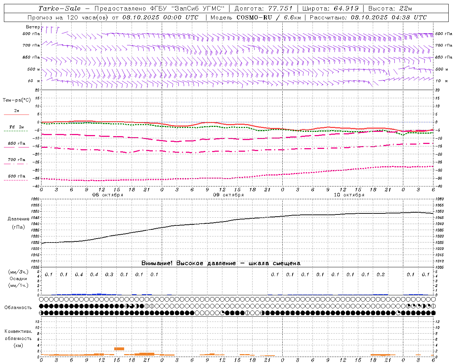
Task: Click the dashed line sample under 850 гПа legend
Action: pyautogui.click(x=16, y=147)
